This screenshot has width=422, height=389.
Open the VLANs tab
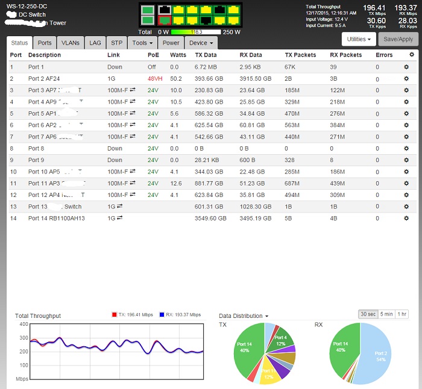pos(71,43)
